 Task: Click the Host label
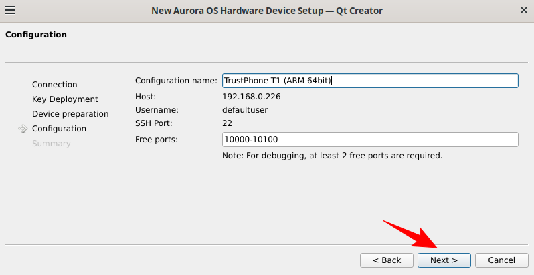tap(145, 97)
